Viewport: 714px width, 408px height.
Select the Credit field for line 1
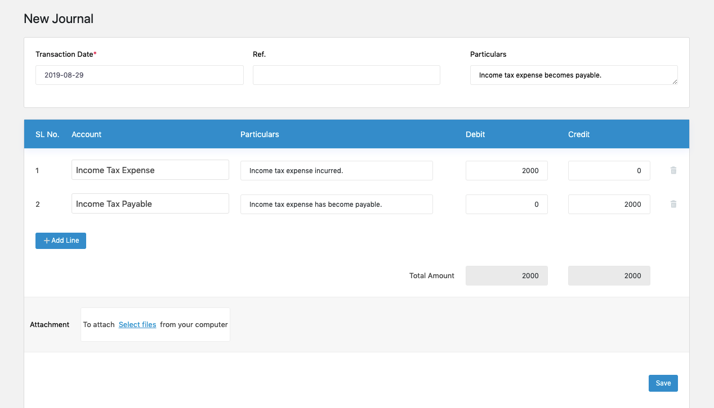coord(609,171)
